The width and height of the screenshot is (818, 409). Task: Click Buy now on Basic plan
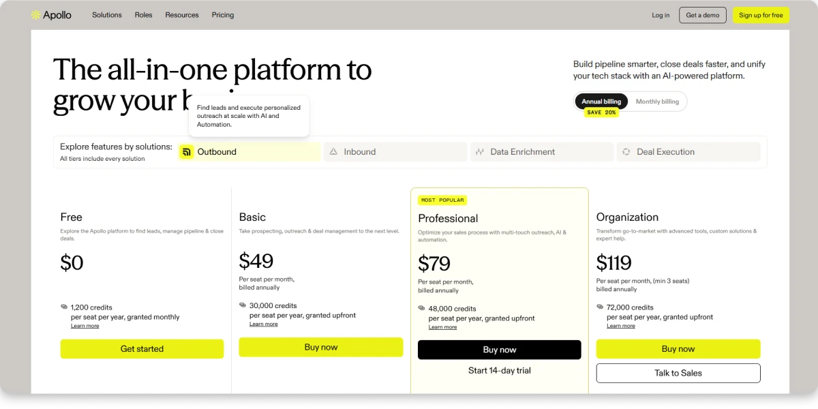click(320, 347)
